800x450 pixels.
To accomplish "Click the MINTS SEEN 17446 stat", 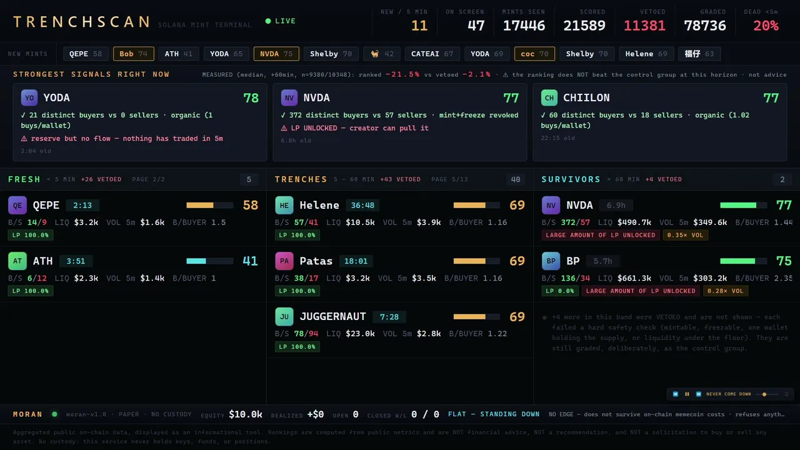I will click(524, 20).
